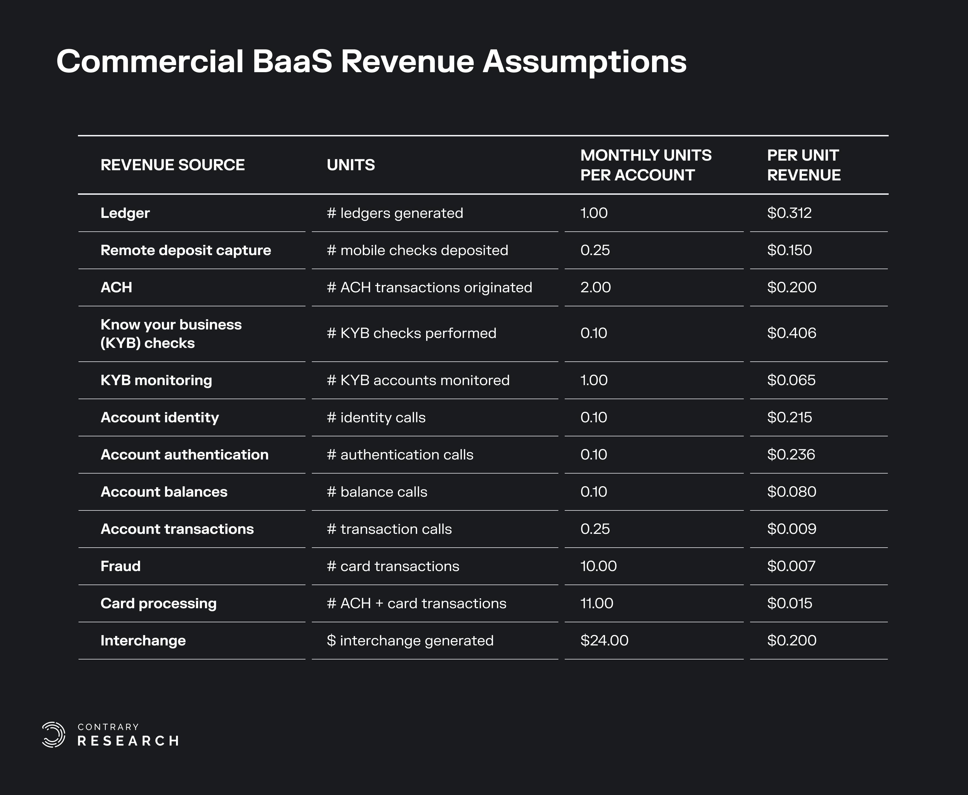
Task: Click the Contrary Research spiral logo icon
Action: 53,735
